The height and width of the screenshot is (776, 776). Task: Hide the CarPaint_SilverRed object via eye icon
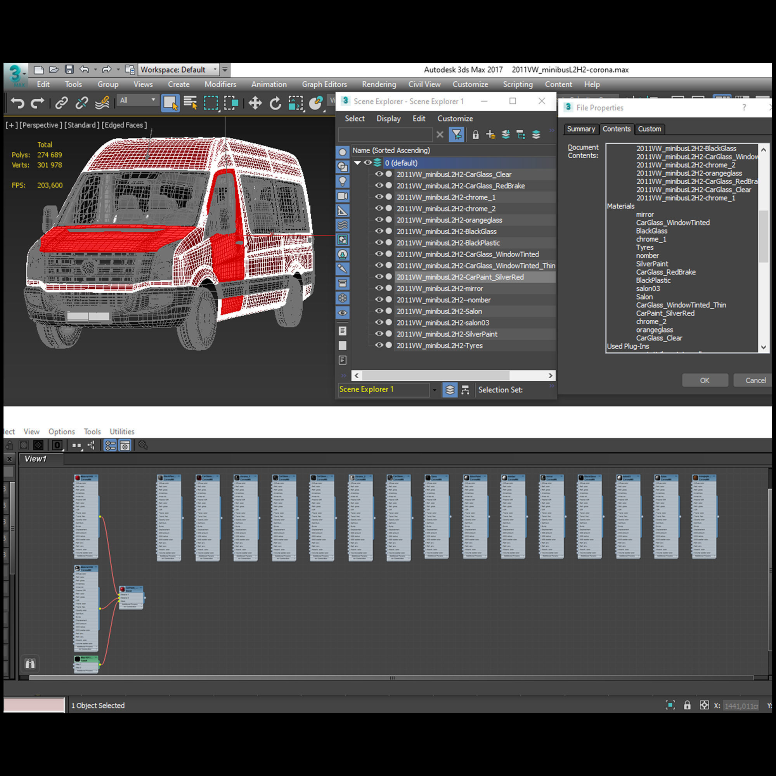coord(379,277)
